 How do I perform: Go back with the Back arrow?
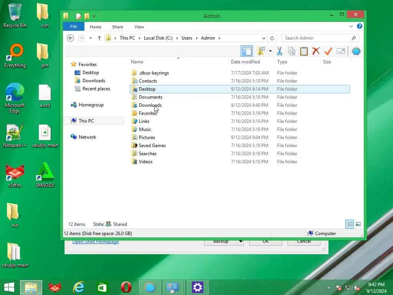(71, 38)
